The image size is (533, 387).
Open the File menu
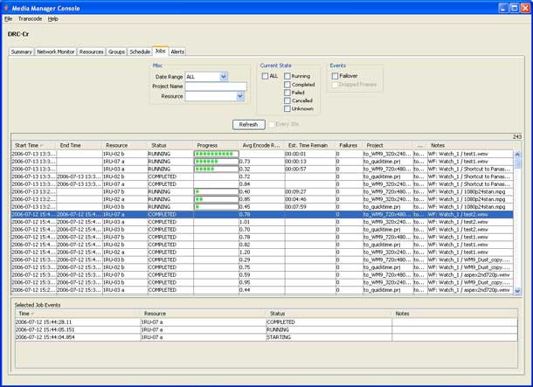click(x=9, y=18)
